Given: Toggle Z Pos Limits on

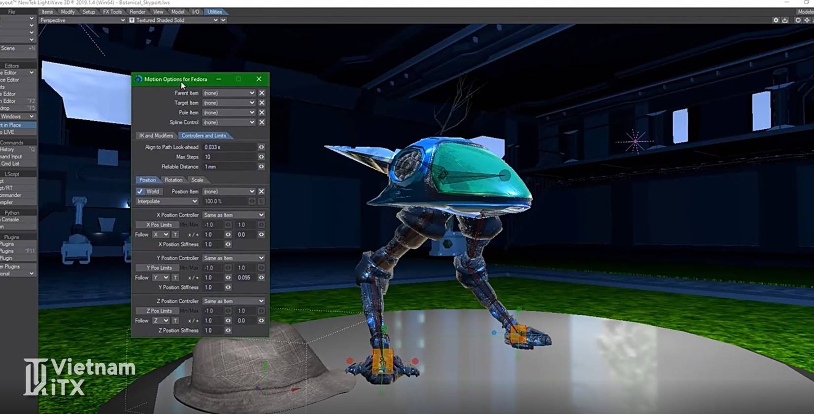Looking at the screenshot, I should (x=159, y=311).
